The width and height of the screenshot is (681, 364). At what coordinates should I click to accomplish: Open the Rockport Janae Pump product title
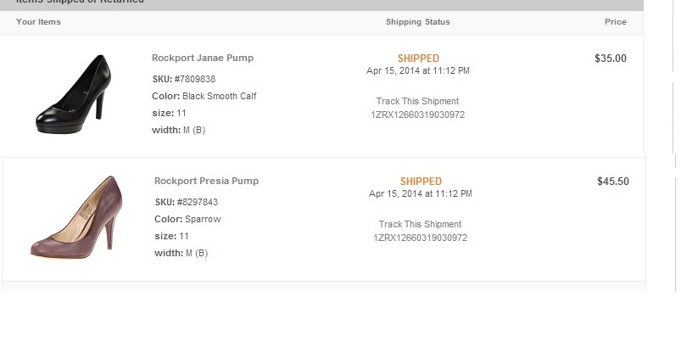tap(203, 59)
